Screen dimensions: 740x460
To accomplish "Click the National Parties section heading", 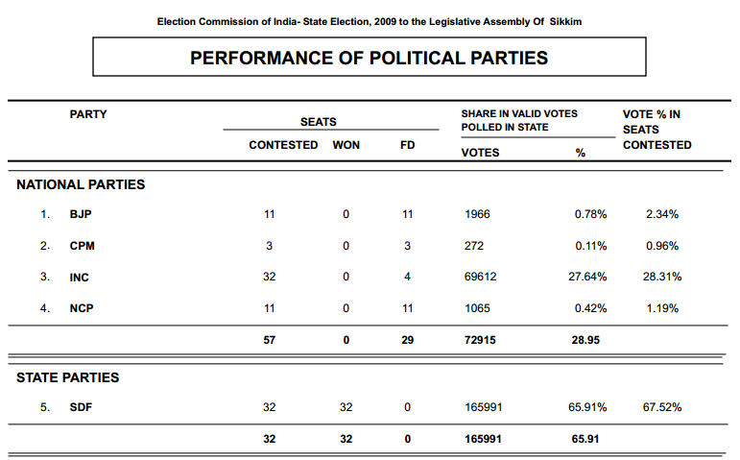I will click(81, 184).
